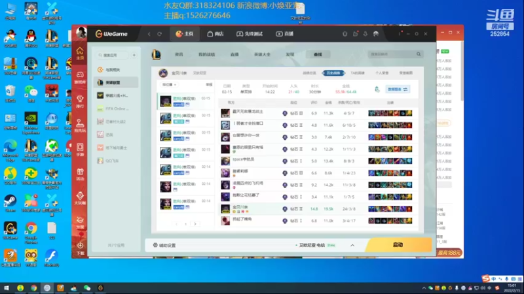Screen dimensions: 524x294
Task: Toggle the 数据图表 view switch
Action: [x=398, y=90]
